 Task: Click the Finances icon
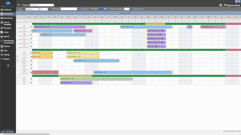click(2, 46)
